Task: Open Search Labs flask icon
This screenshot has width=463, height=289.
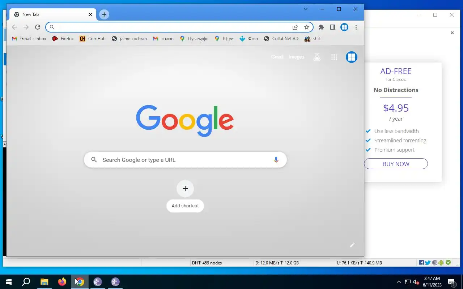Action: tap(317, 57)
